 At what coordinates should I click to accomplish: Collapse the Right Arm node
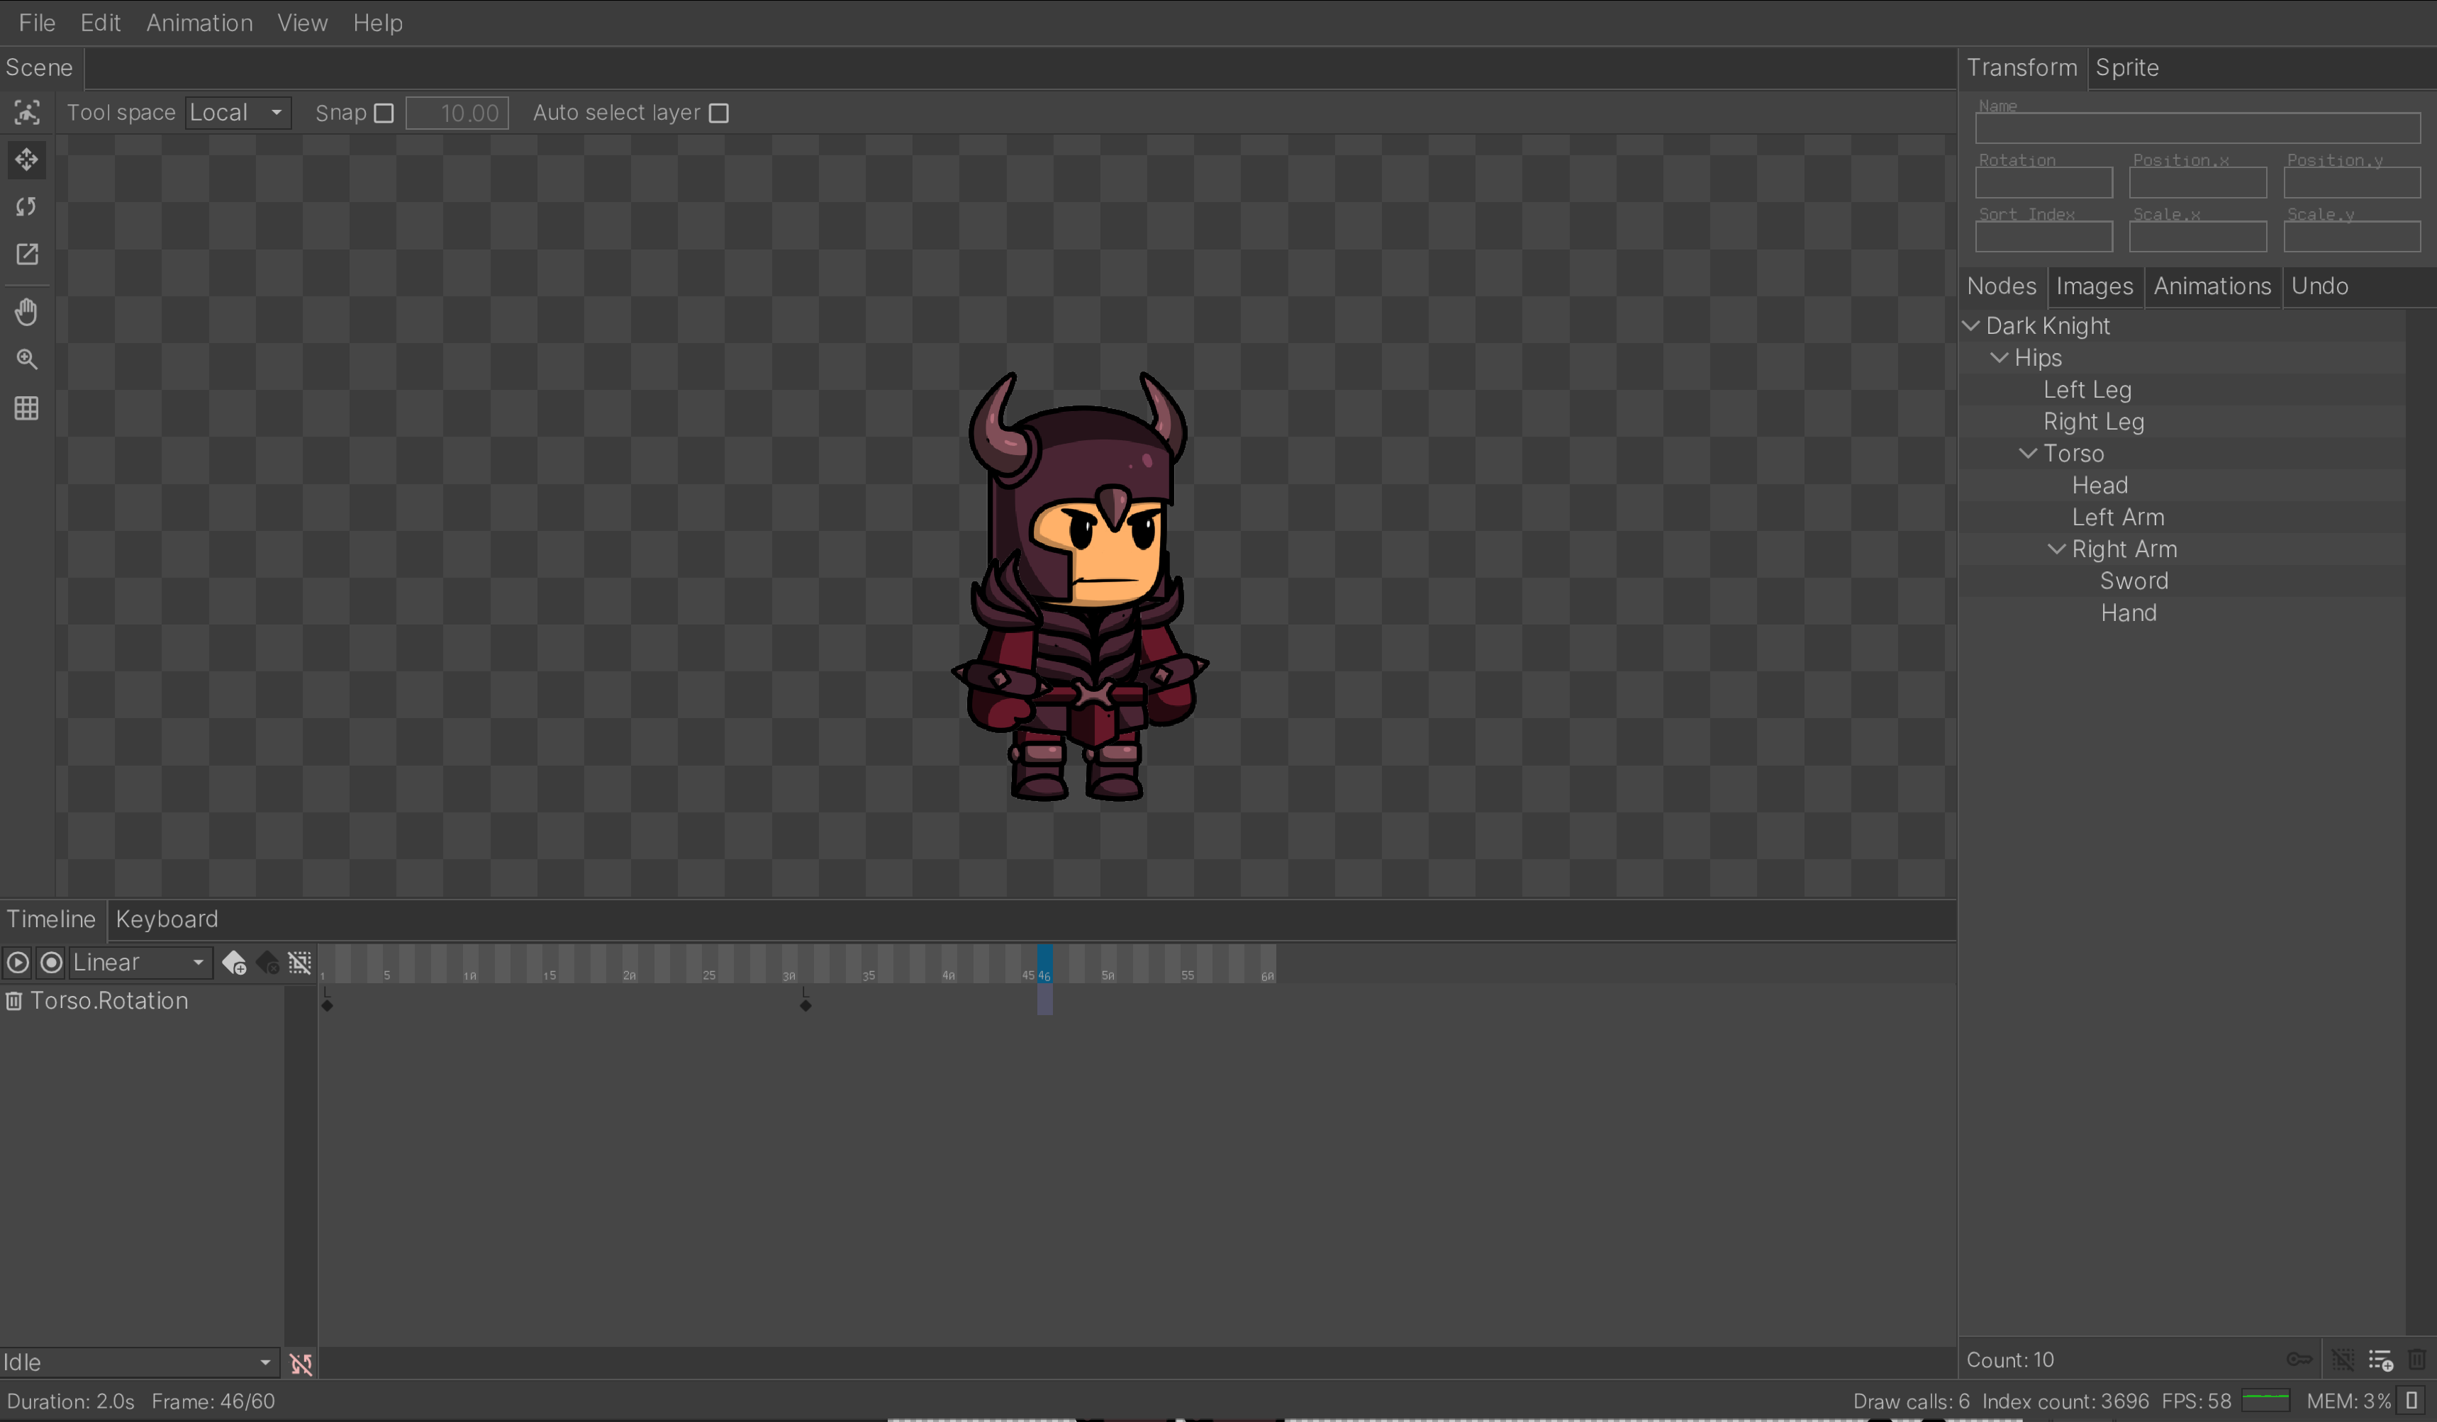point(2056,549)
